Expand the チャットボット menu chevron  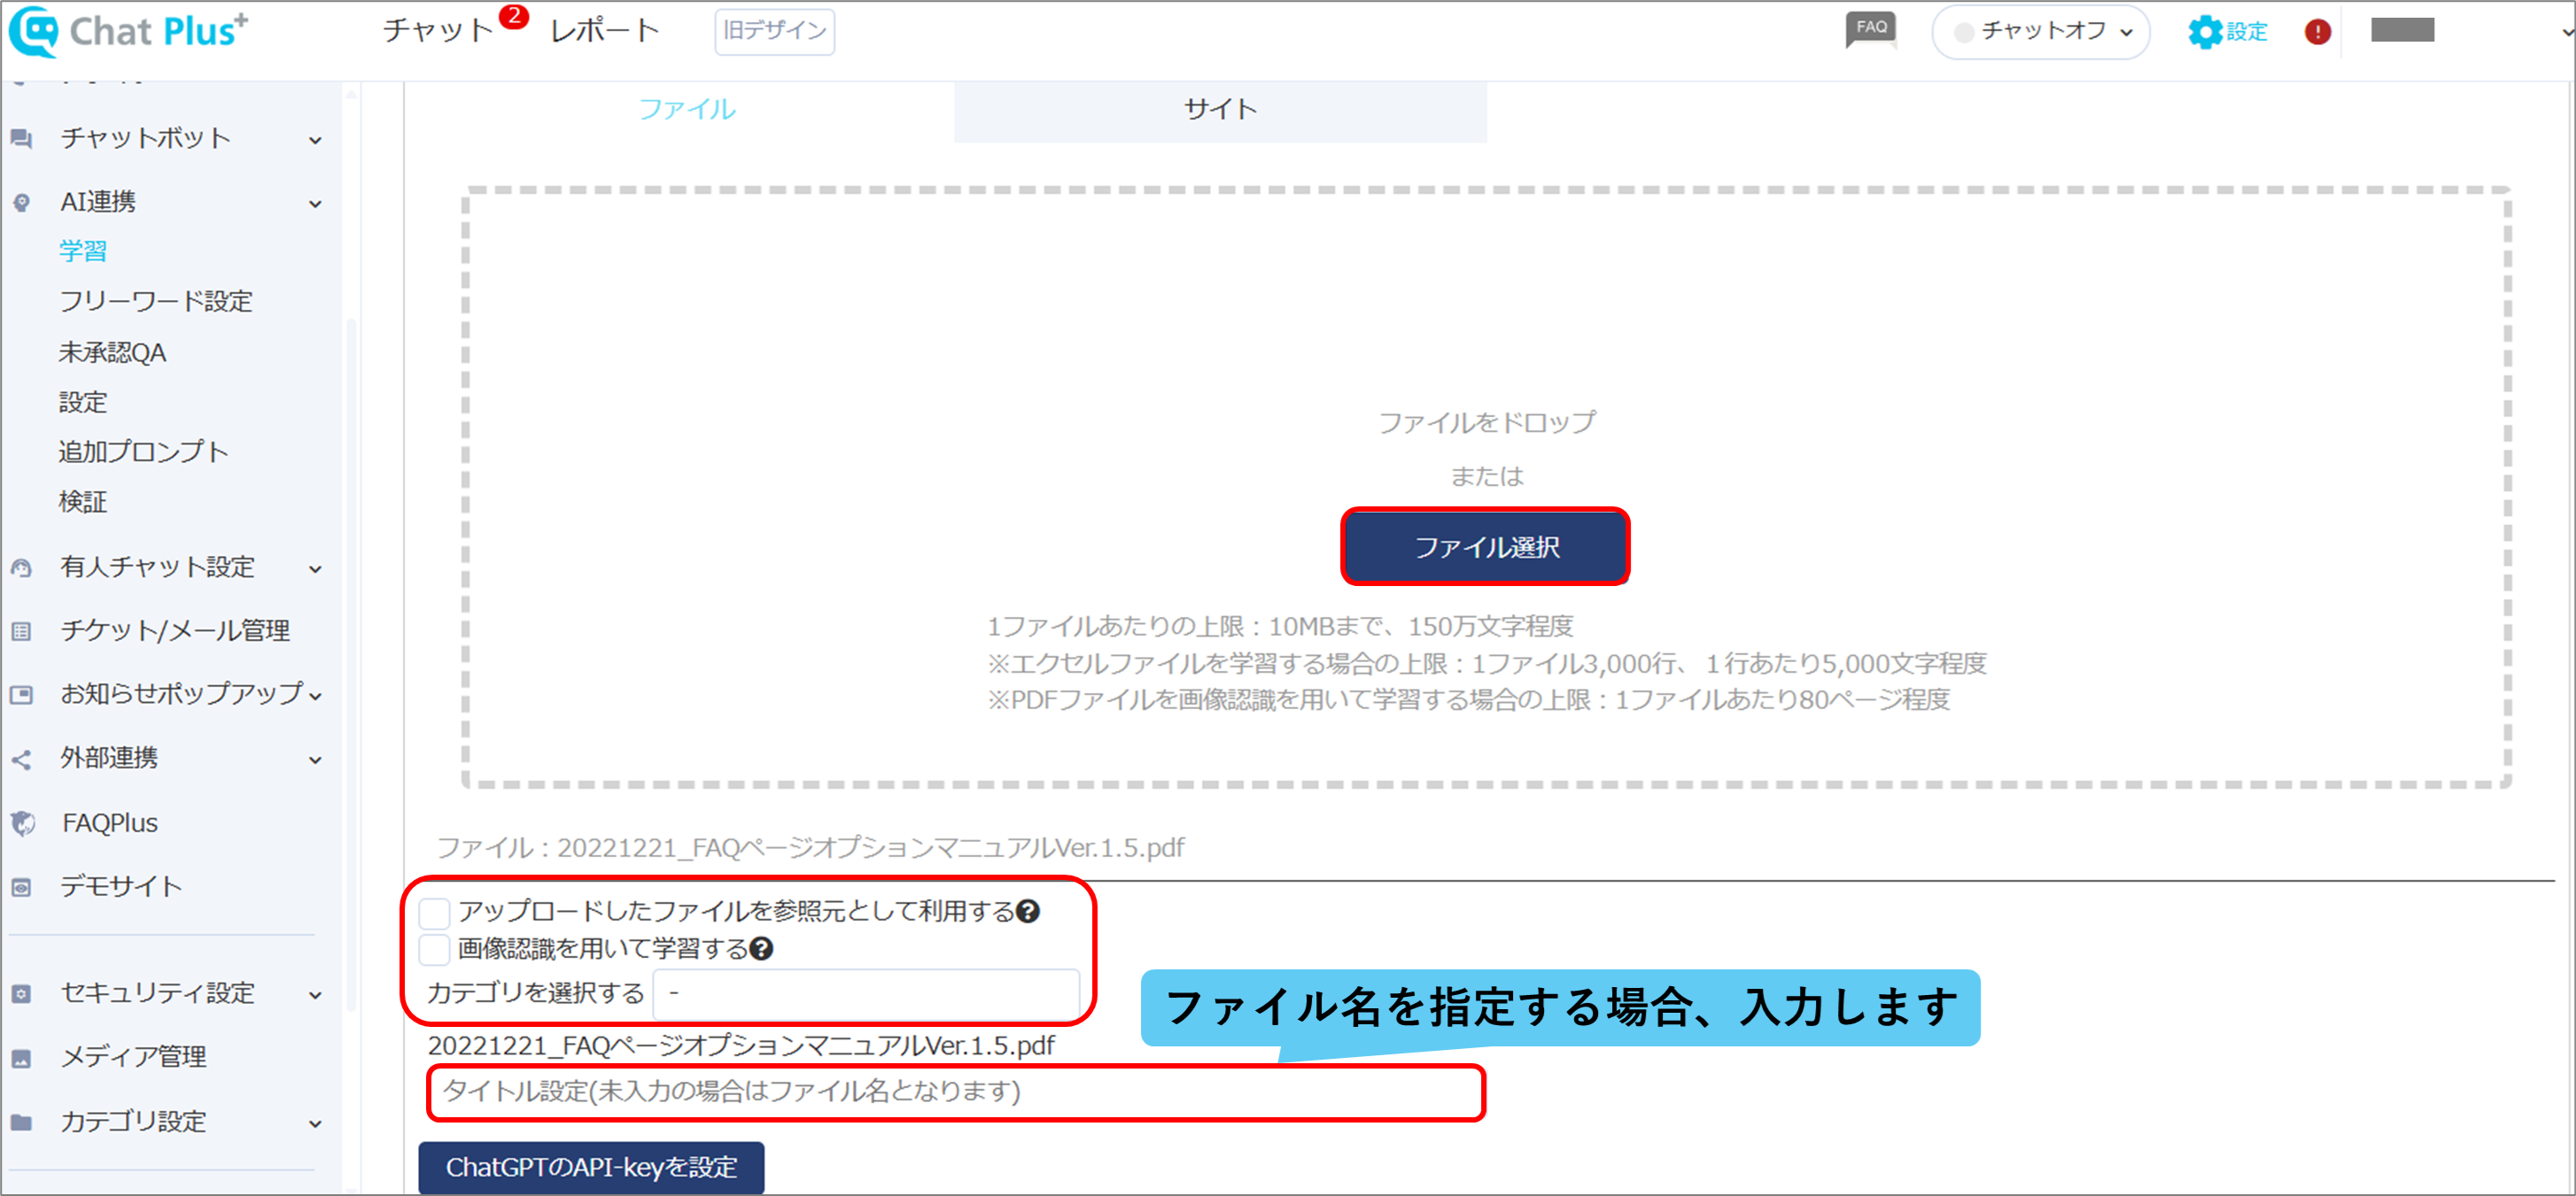coord(316,141)
